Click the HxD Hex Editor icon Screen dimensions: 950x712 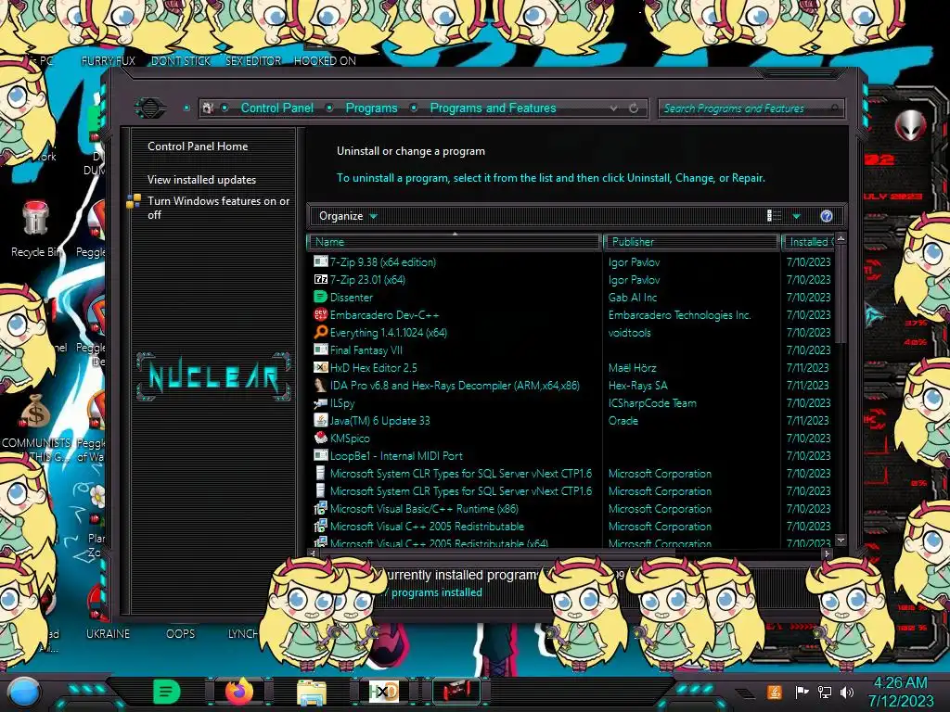320,367
